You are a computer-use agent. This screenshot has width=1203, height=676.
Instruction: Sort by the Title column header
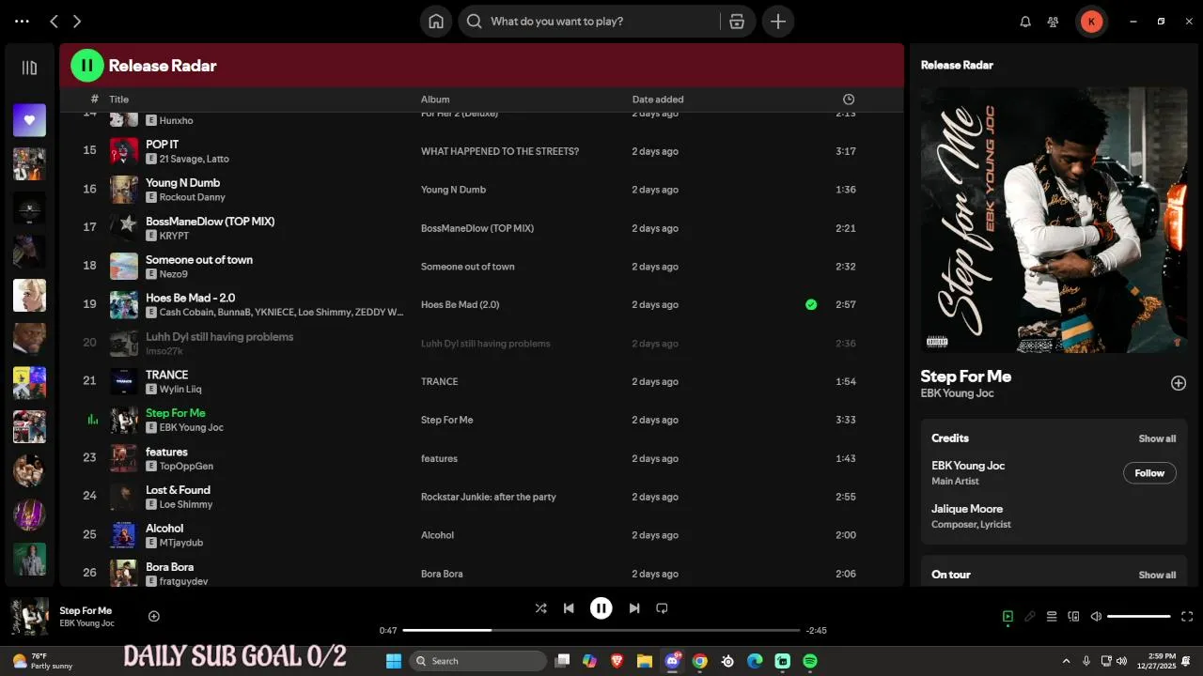pyautogui.click(x=118, y=100)
